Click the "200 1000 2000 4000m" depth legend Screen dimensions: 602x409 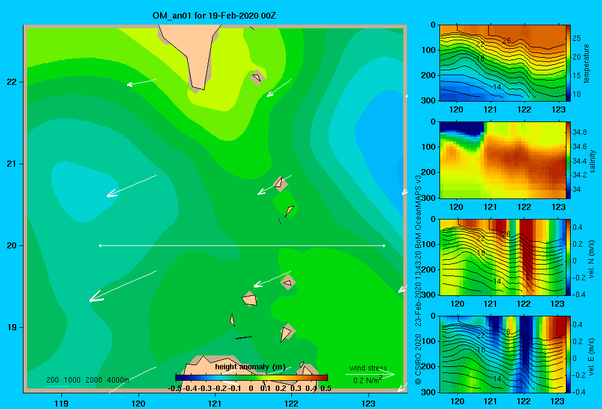point(87,380)
